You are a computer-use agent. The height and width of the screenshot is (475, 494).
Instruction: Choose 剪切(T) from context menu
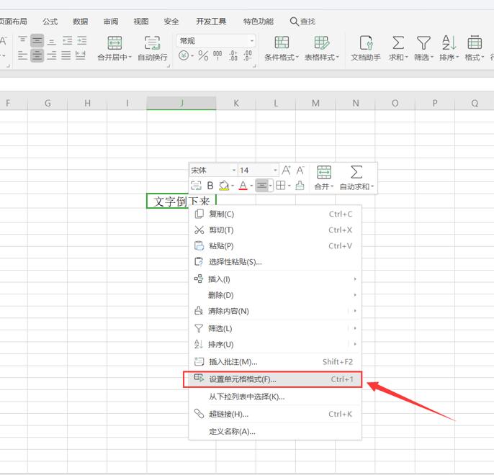[x=275, y=230]
